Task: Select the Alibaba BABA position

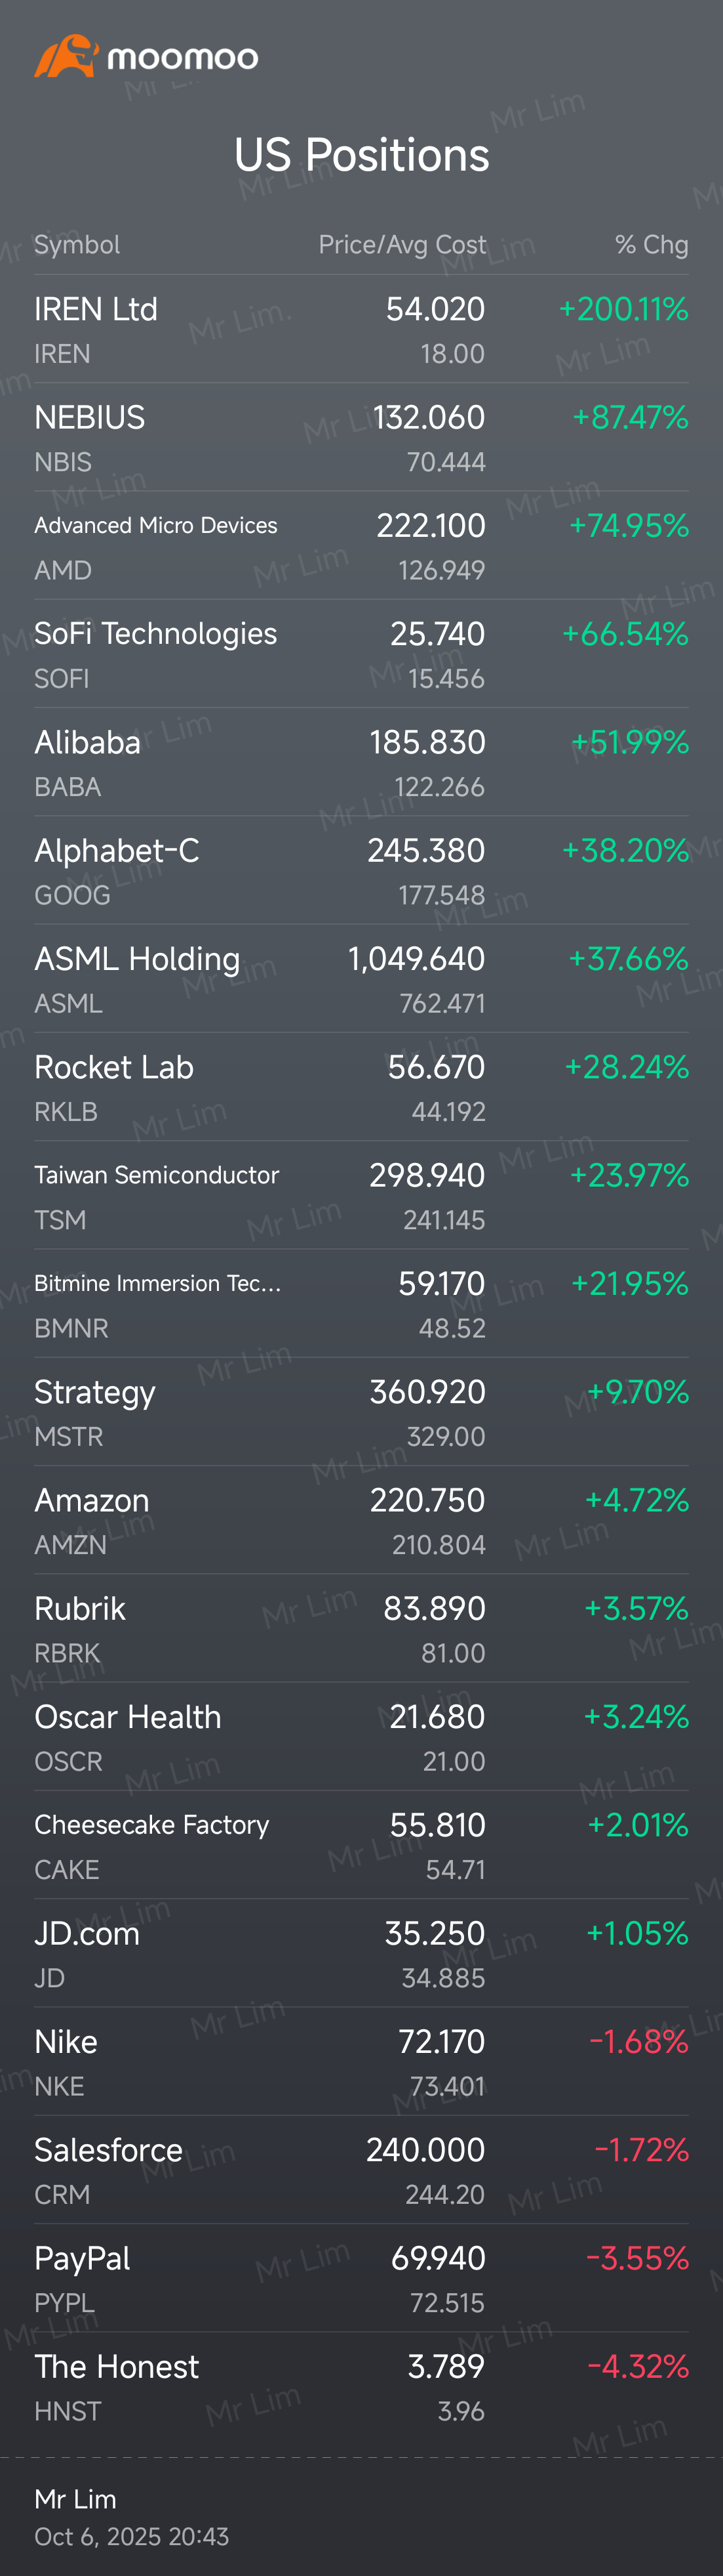Action: pyautogui.click(x=361, y=762)
